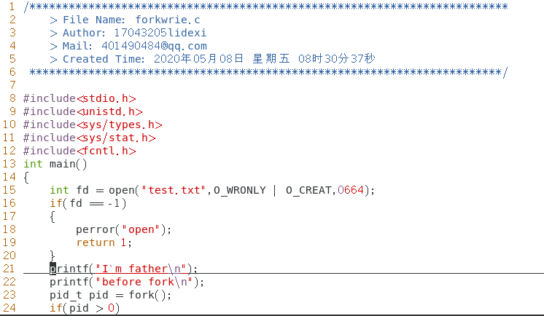Click the 0664 permission value
This screenshot has height=316, width=544.
click(351, 190)
